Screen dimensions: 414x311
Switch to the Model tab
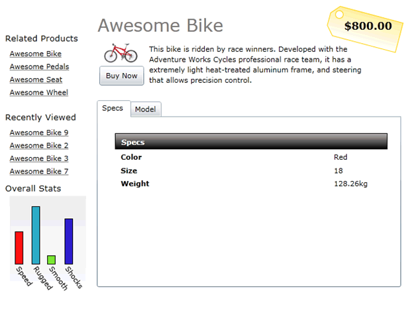tap(146, 109)
